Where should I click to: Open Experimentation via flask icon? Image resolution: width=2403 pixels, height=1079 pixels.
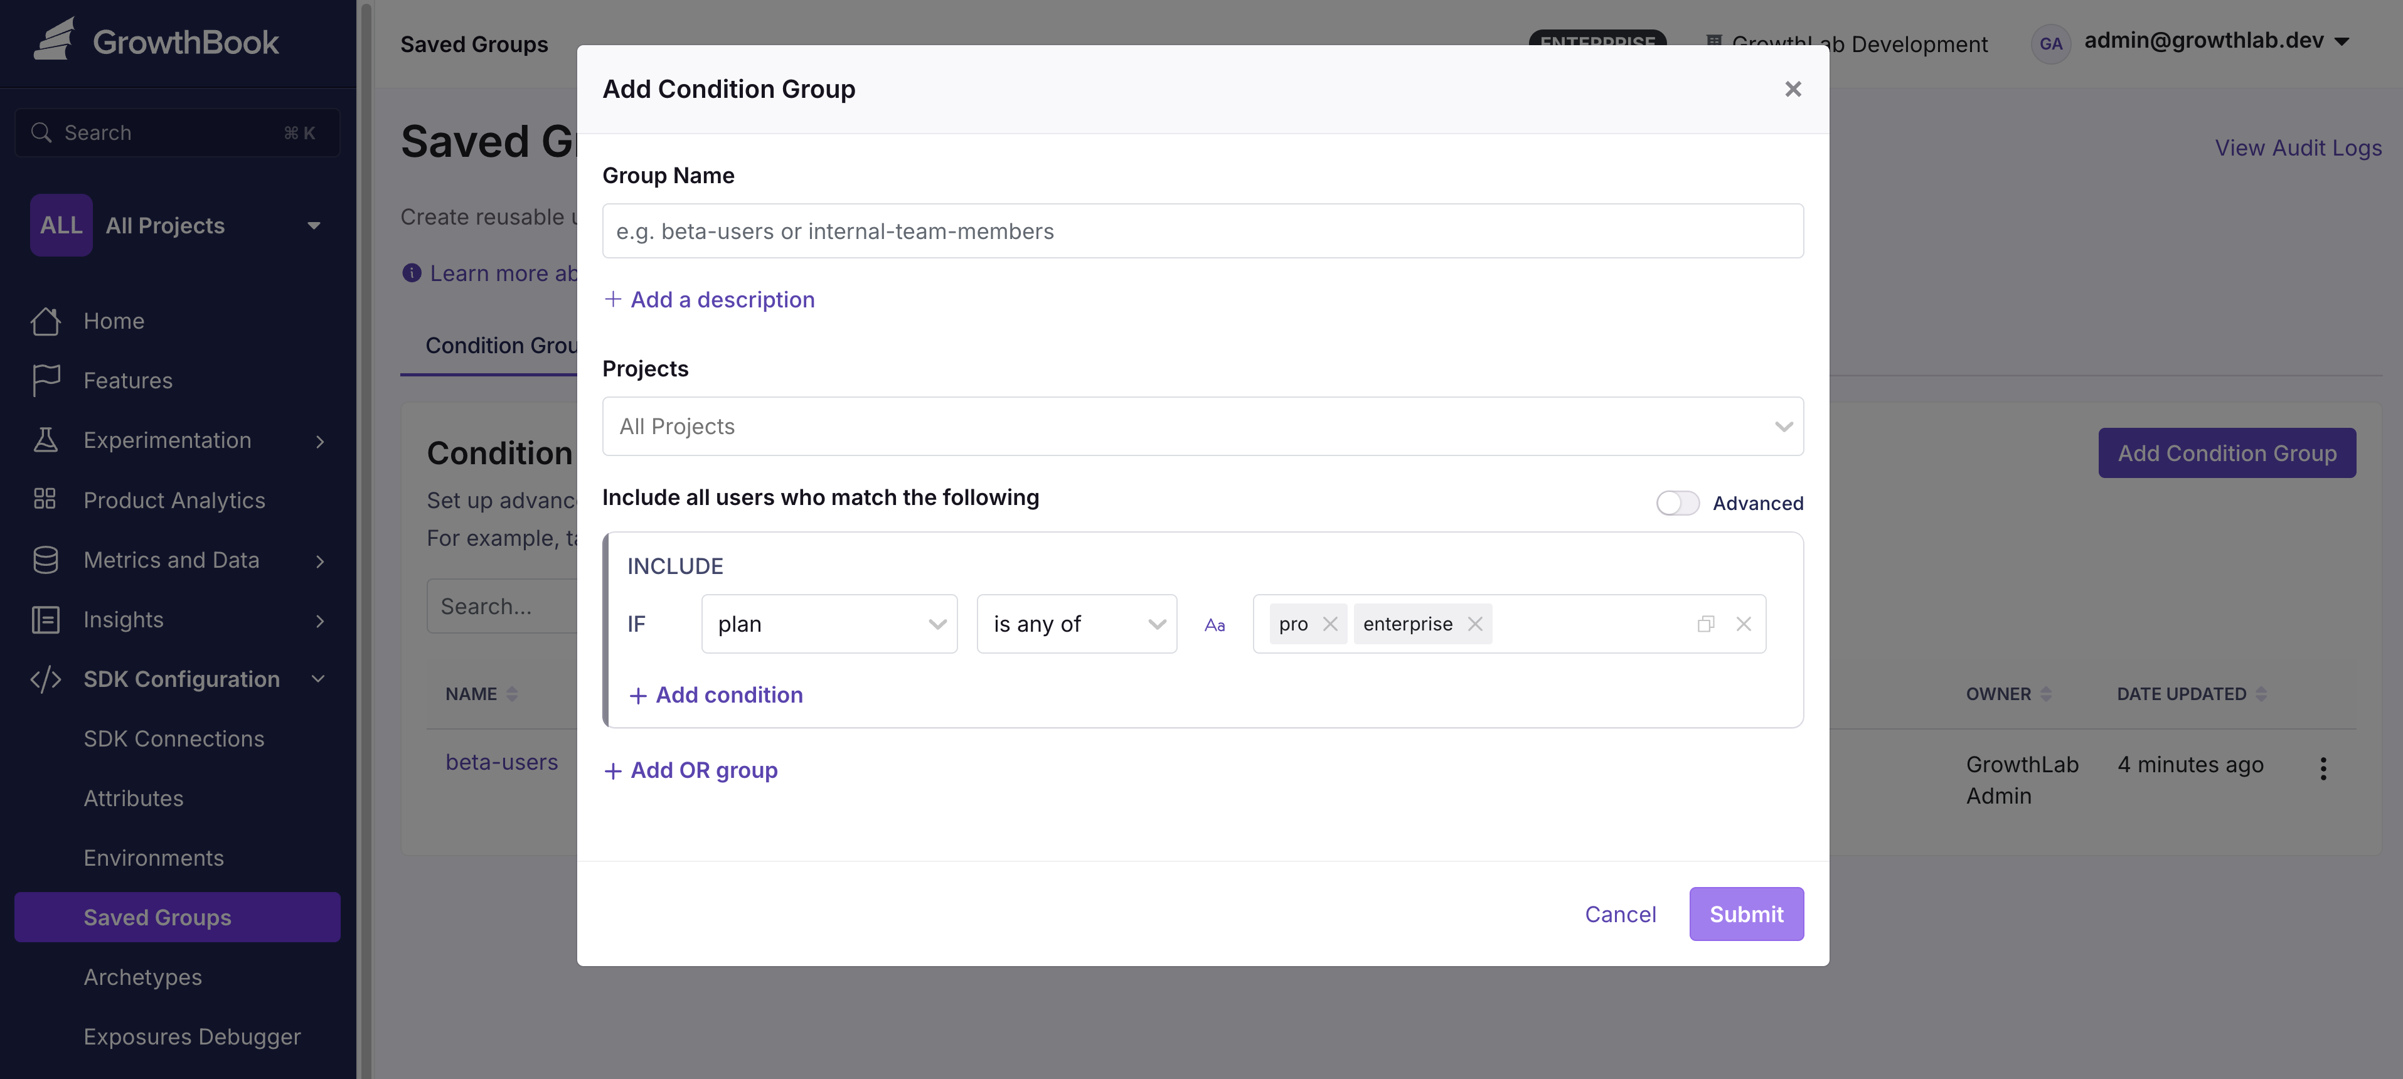[46, 439]
